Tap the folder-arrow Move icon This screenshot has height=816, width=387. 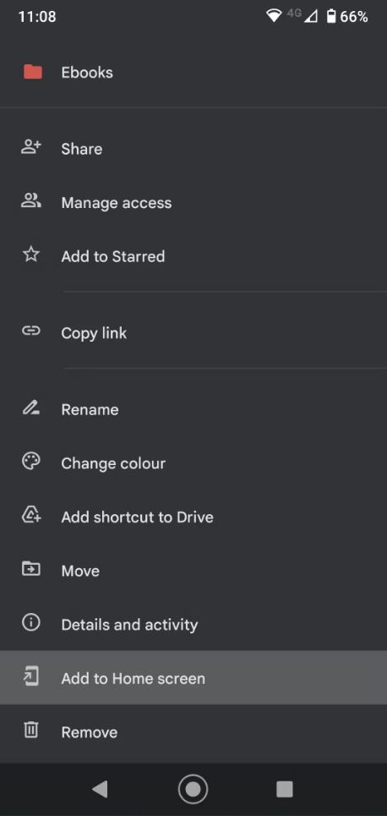31,569
